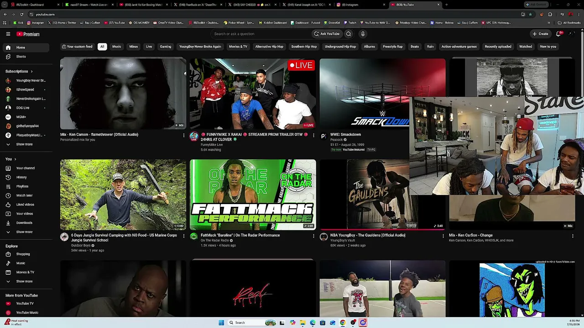Click the Ask YouTube button
Viewport: 584px width, 328px height.
pos(327,34)
